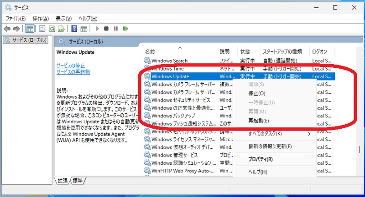Screen dimensions: 365x197
Task: Open the ファイル(F) menu
Action: [x=16, y=19]
